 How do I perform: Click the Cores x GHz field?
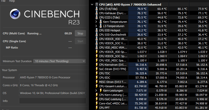pos(53,85)
